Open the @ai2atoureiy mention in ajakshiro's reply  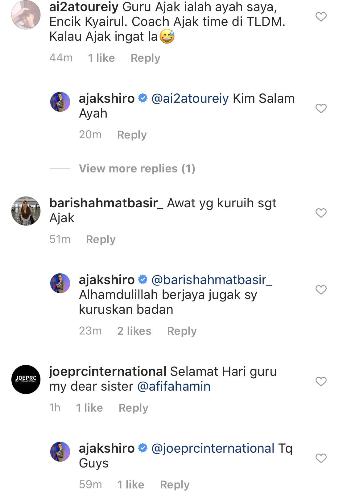coord(190,98)
